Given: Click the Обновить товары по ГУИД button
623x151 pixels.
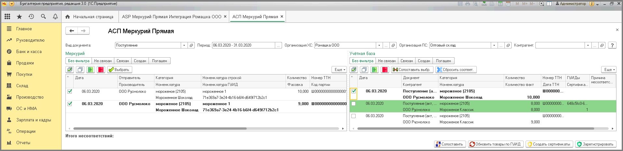Looking at the screenshot, I should (x=496, y=144).
